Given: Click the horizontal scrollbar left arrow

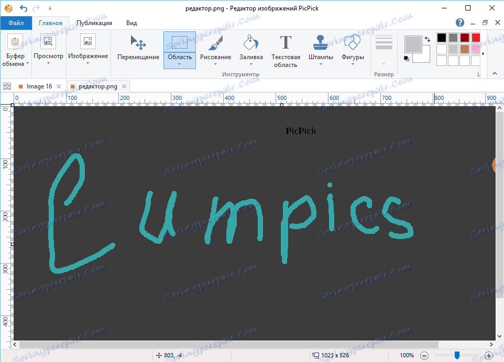Looking at the screenshot, I should [15, 345].
